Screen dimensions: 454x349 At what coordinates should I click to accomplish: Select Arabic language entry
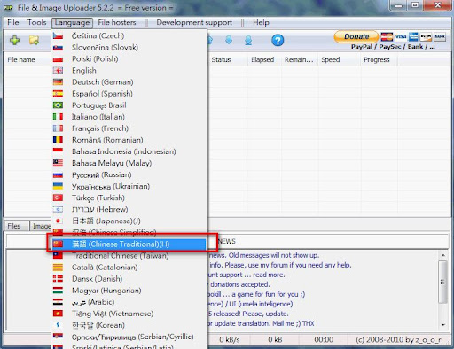tap(129, 302)
